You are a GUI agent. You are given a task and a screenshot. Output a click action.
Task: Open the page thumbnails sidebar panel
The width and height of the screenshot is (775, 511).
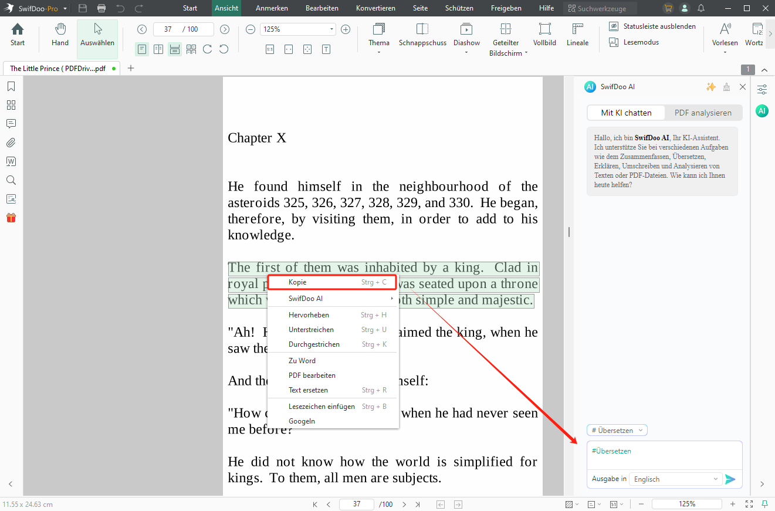[x=11, y=105]
